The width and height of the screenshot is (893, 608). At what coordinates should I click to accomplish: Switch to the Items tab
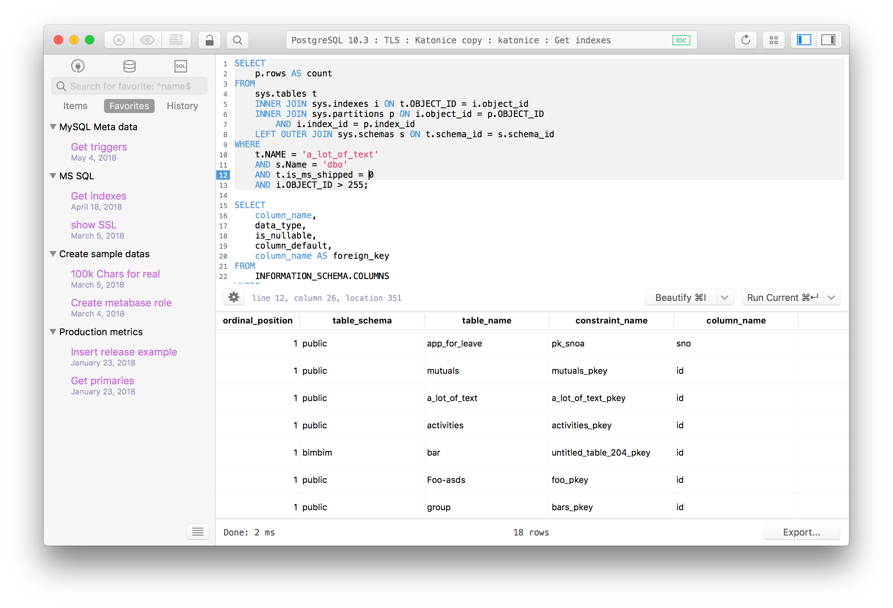click(x=75, y=106)
